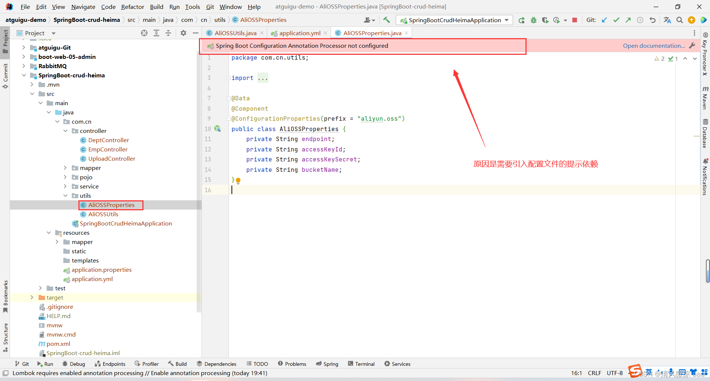
Task: Open application.properties in project tree
Action: [101, 270]
